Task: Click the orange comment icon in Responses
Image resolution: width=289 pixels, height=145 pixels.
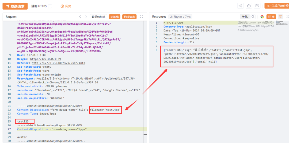Action: (280, 17)
